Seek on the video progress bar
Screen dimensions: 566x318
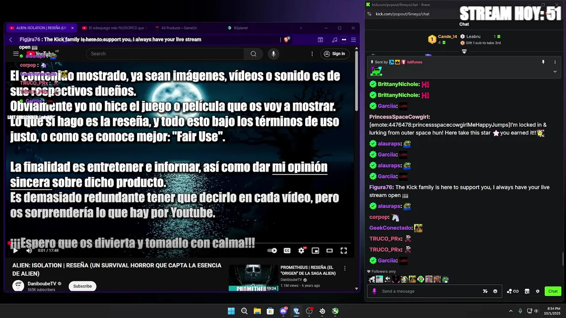179,243
